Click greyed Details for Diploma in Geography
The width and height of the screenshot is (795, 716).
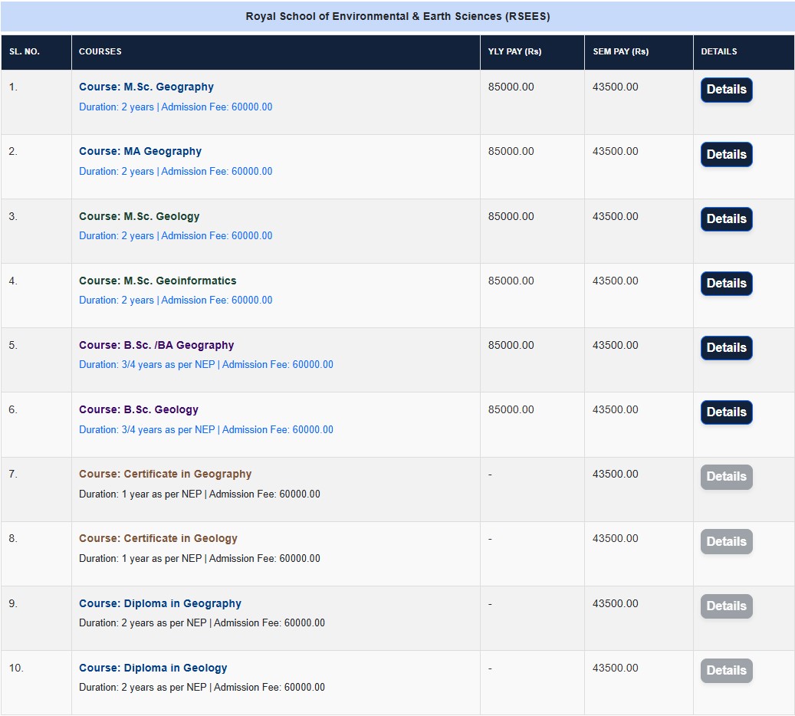pos(726,606)
